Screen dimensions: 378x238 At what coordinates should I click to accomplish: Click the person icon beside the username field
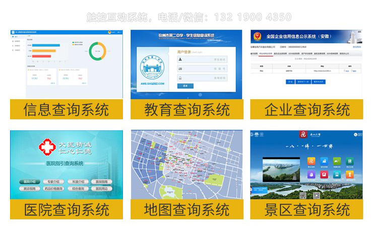pos(180,59)
